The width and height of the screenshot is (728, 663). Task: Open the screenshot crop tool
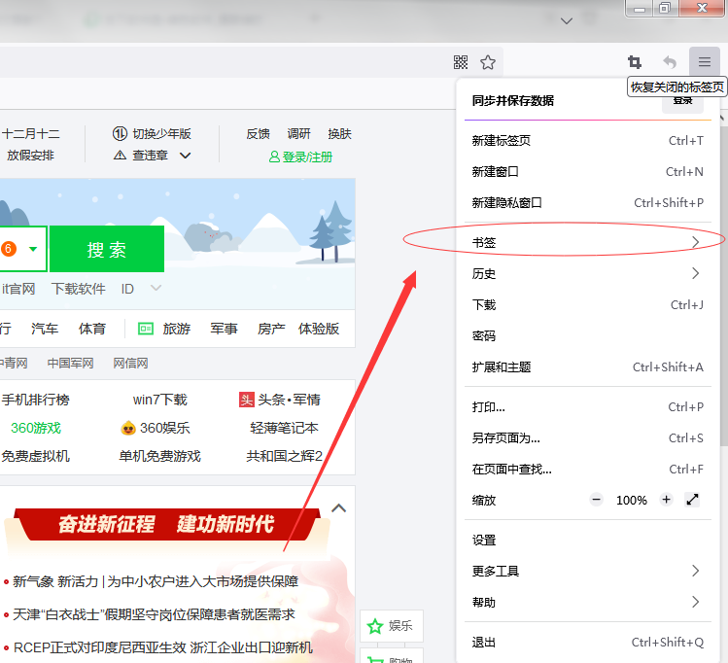635,62
